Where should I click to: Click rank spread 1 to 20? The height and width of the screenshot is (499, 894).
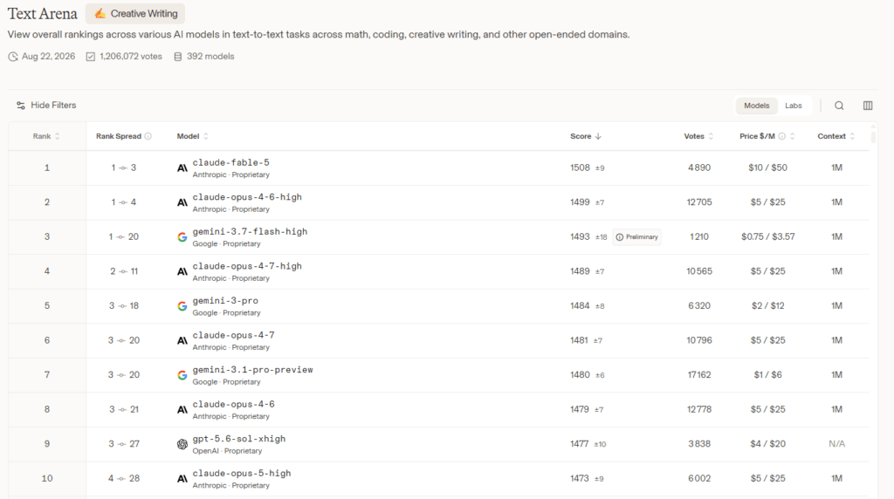[124, 237]
